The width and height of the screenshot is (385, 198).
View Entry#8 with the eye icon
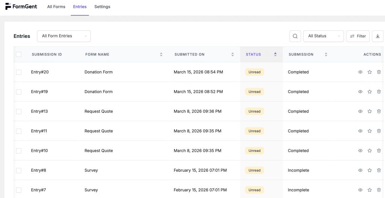(x=360, y=170)
